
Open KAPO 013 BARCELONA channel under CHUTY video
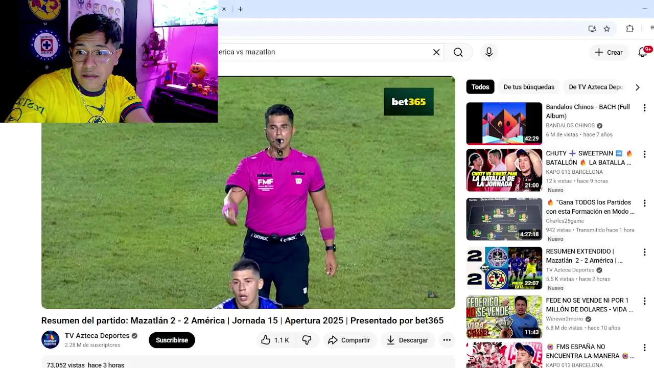[574, 172]
